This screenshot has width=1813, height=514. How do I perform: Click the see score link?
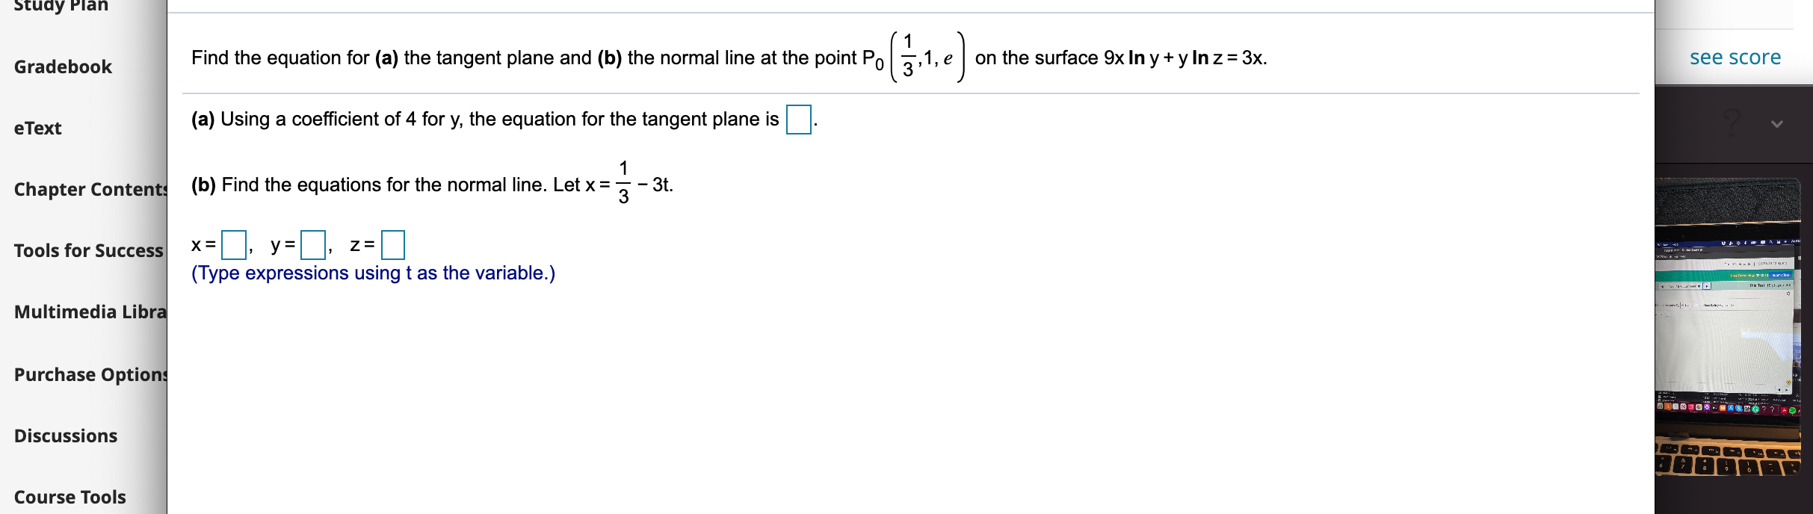coord(1735,57)
